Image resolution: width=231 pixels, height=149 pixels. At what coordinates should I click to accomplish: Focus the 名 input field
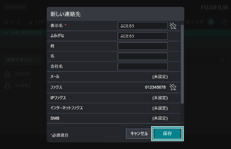(x=142, y=56)
